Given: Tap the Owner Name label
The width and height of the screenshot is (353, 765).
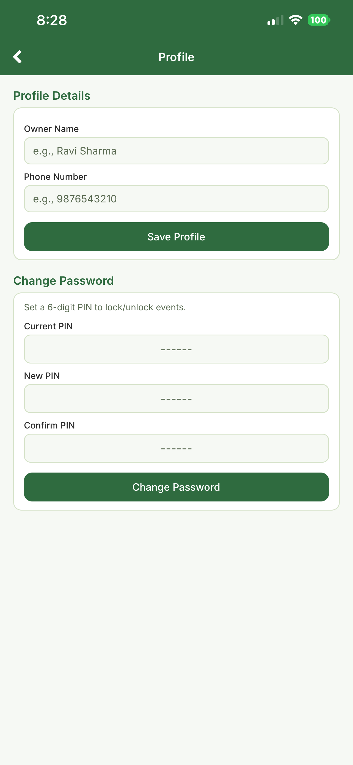Looking at the screenshot, I should click(x=51, y=129).
